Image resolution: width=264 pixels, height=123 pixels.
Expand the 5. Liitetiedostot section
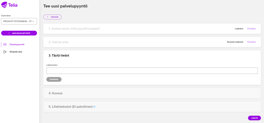[152, 107]
